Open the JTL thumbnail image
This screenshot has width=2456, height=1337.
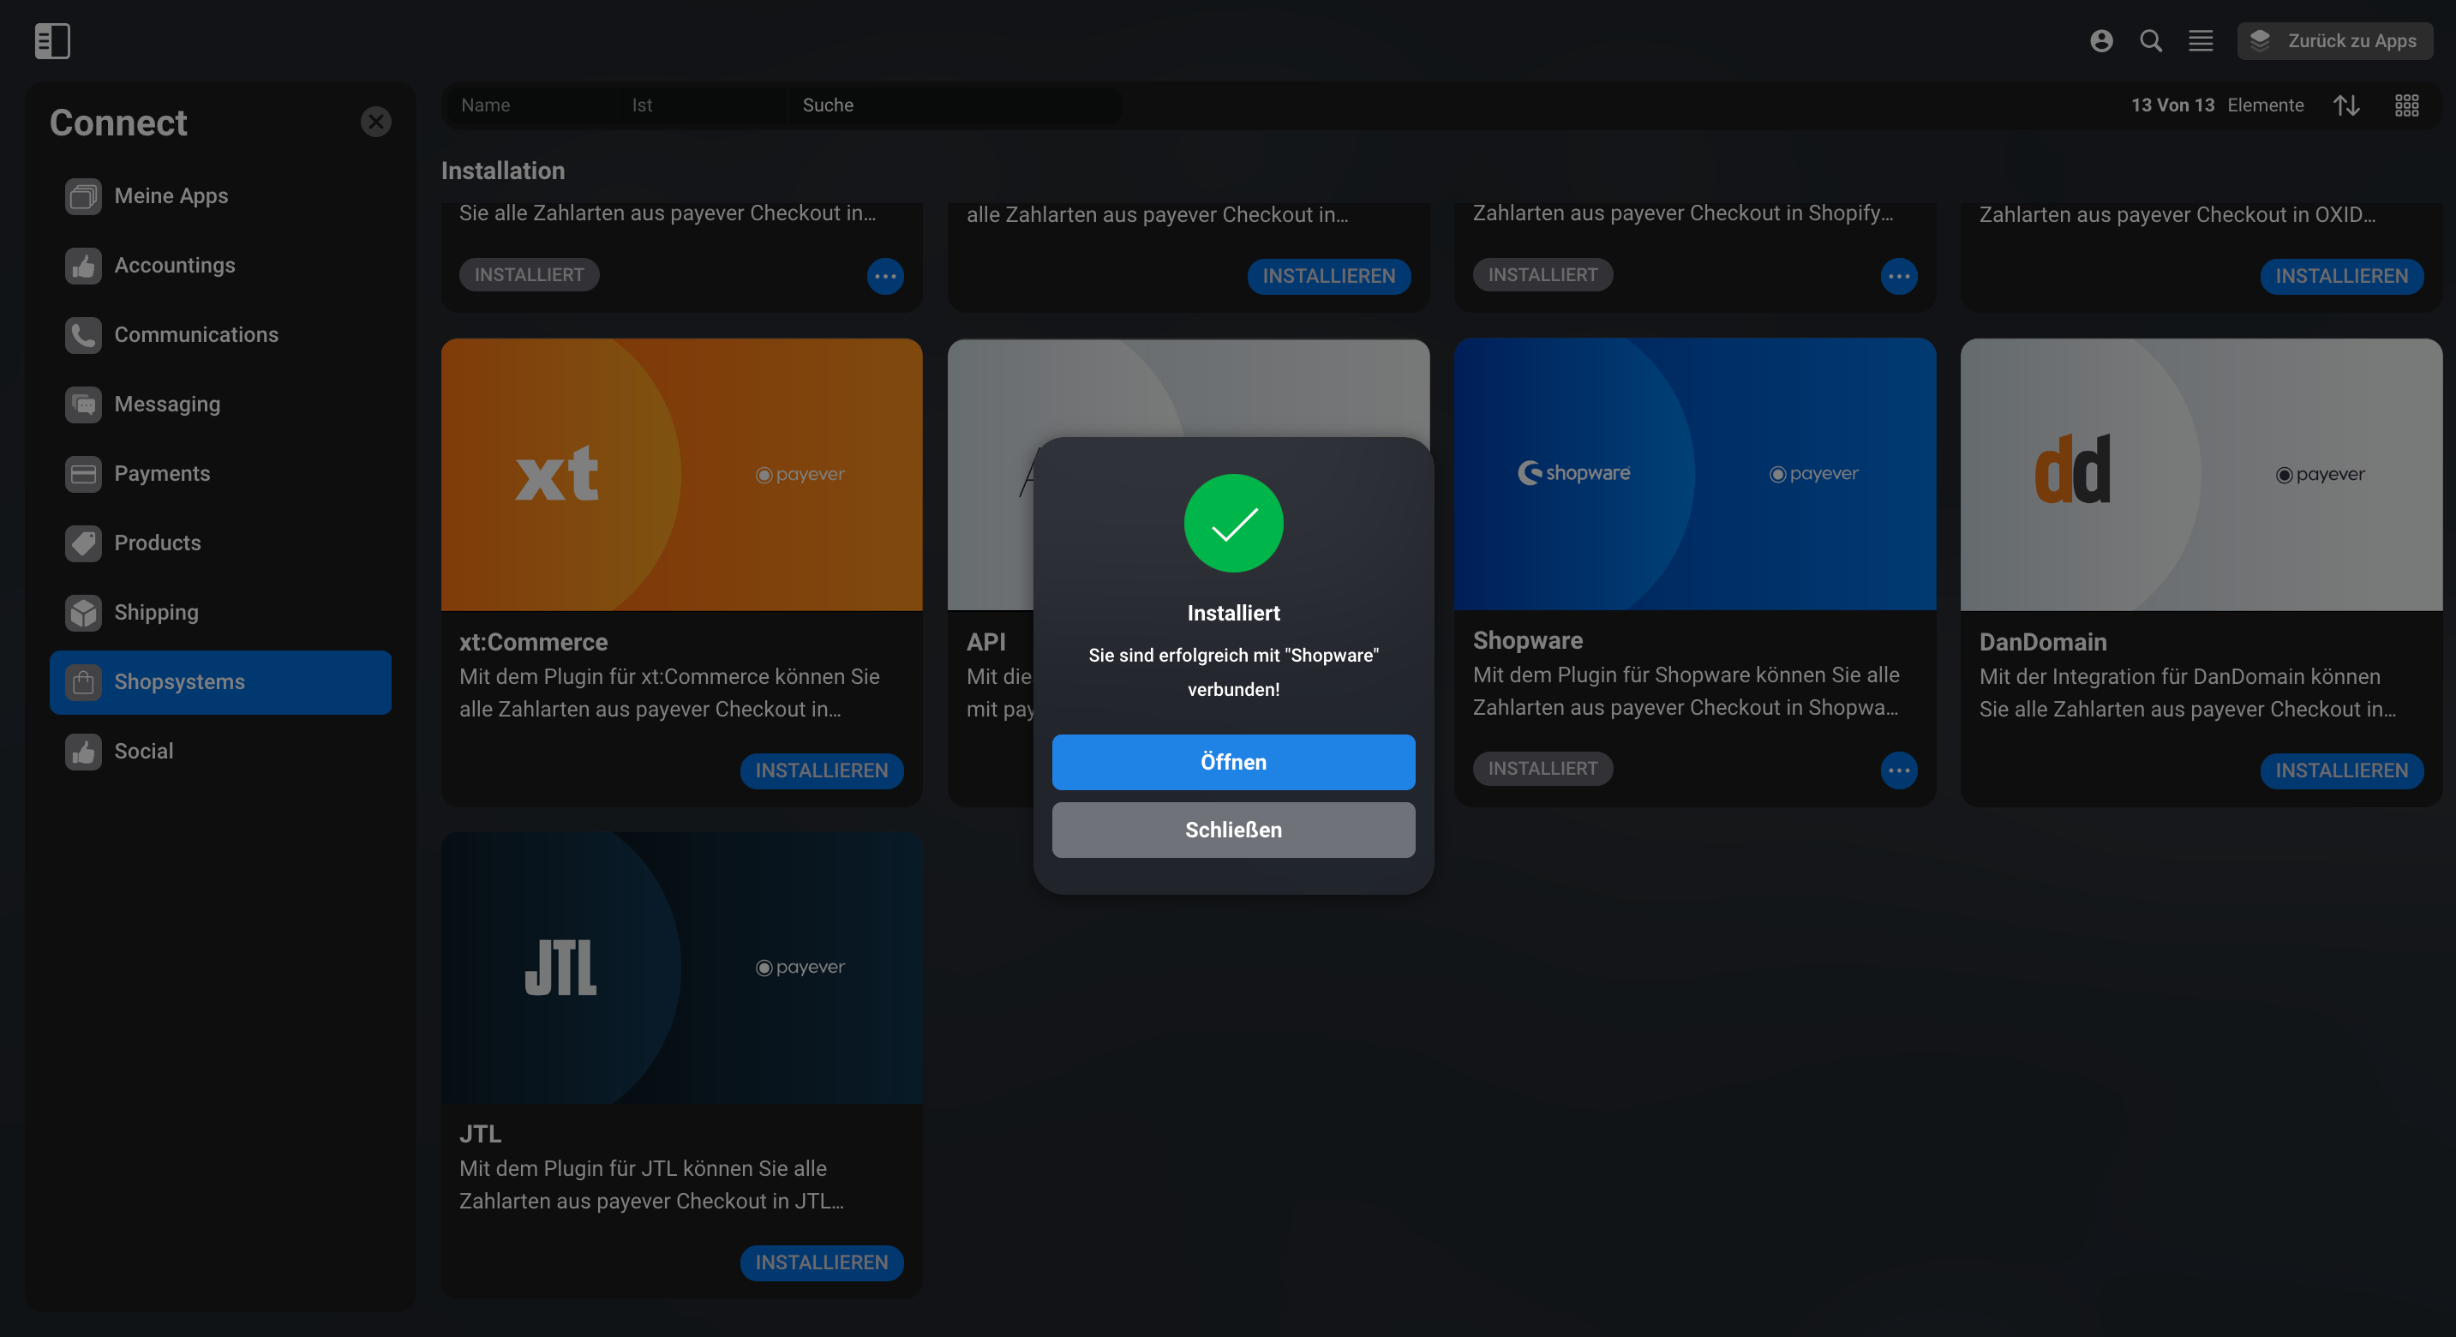pos(681,968)
